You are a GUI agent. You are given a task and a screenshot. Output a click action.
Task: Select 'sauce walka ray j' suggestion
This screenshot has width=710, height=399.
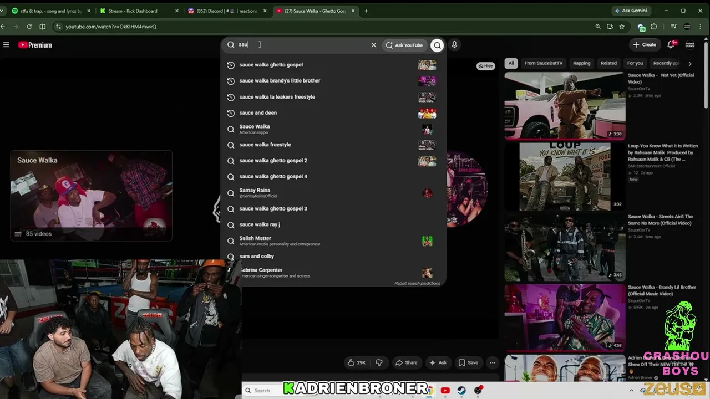coord(333,224)
